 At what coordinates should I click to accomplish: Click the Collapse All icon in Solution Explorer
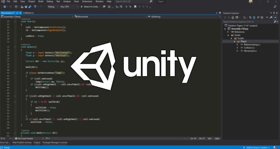tap(258, 17)
